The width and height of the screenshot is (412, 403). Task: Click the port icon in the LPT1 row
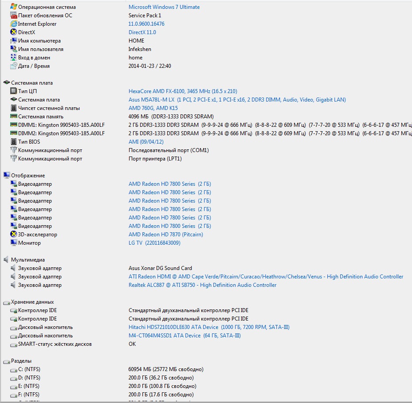click(x=14, y=158)
